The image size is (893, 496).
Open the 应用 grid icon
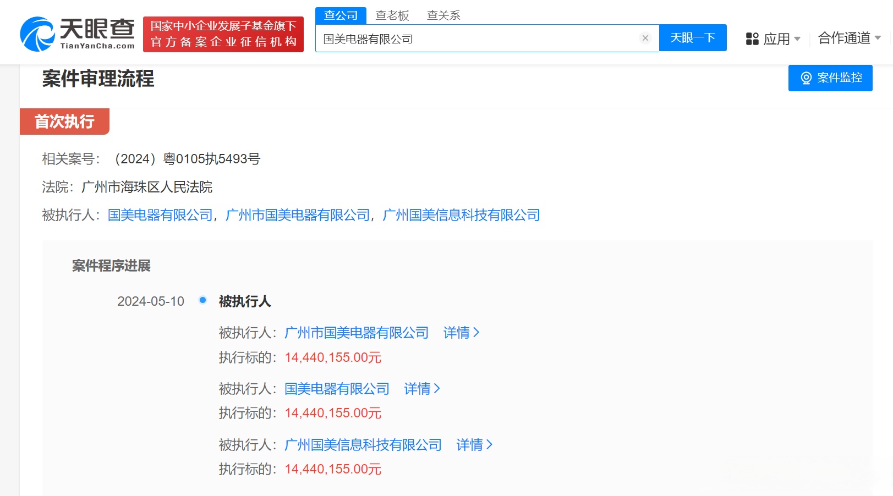pyautogui.click(x=752, y=38)
